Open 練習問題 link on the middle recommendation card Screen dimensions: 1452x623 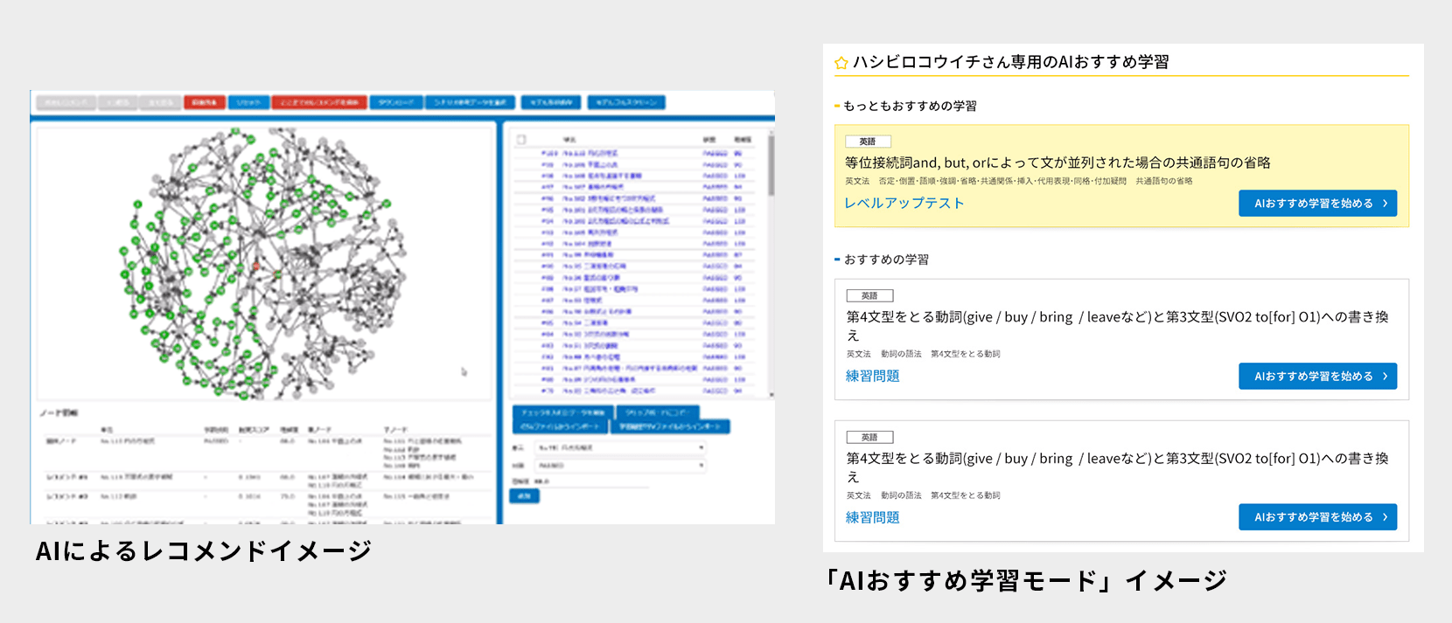872,376
